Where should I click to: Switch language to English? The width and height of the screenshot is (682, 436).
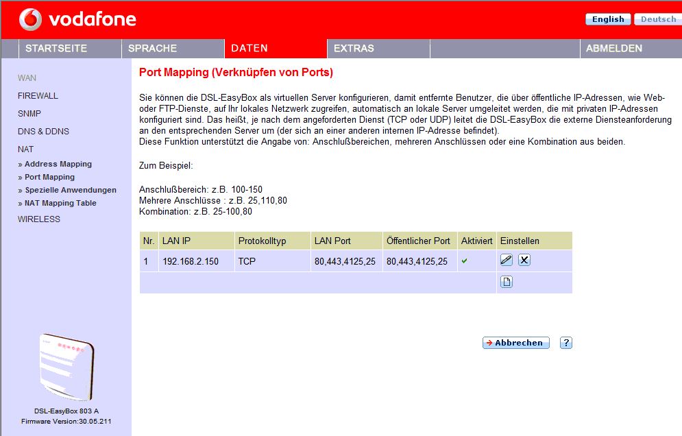click(x=608, y=19)
